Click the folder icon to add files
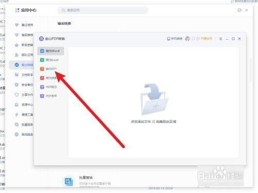258x193 pixels. (154, 99)
